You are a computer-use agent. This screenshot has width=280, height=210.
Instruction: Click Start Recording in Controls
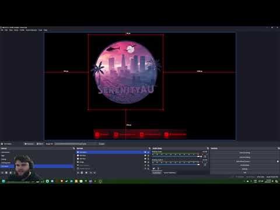coord(244,157)
